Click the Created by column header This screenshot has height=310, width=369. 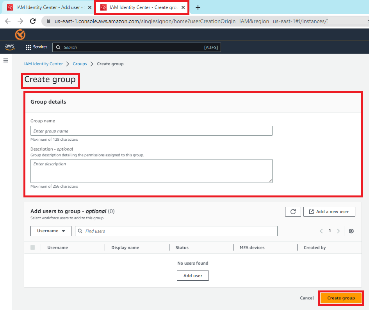click(315, 247)
